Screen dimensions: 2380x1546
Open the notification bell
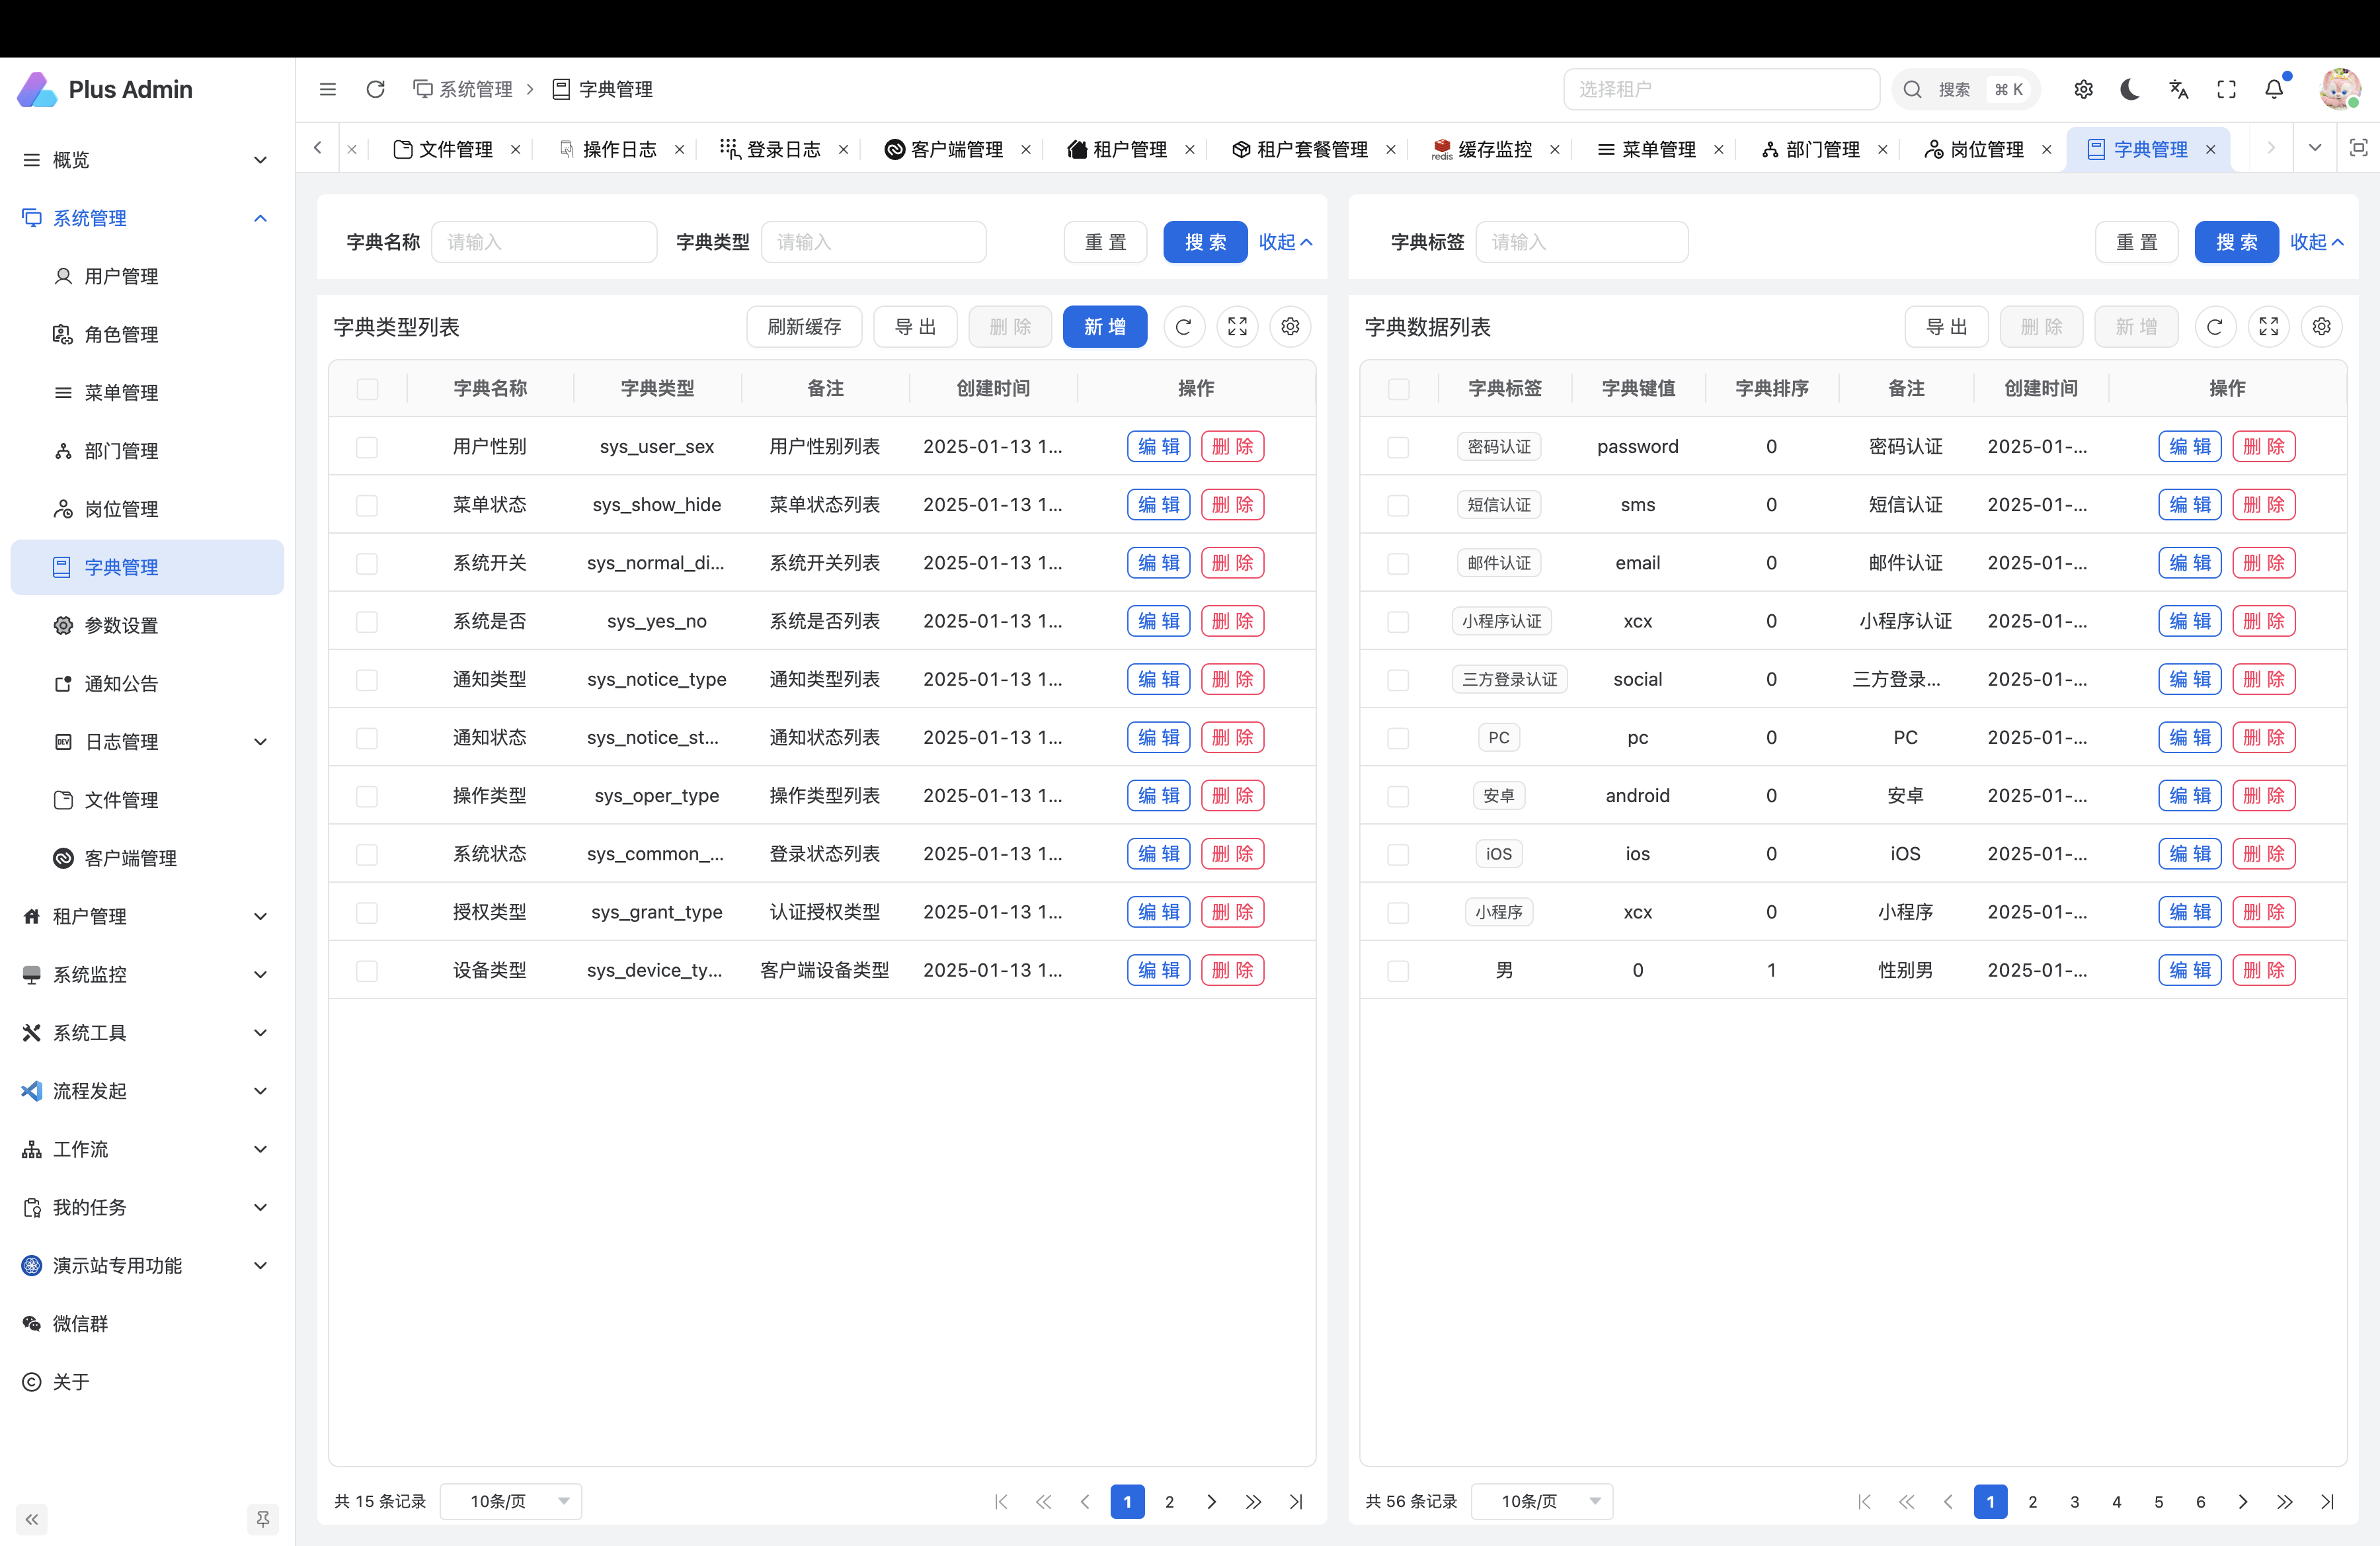[x=2274, y=90]
